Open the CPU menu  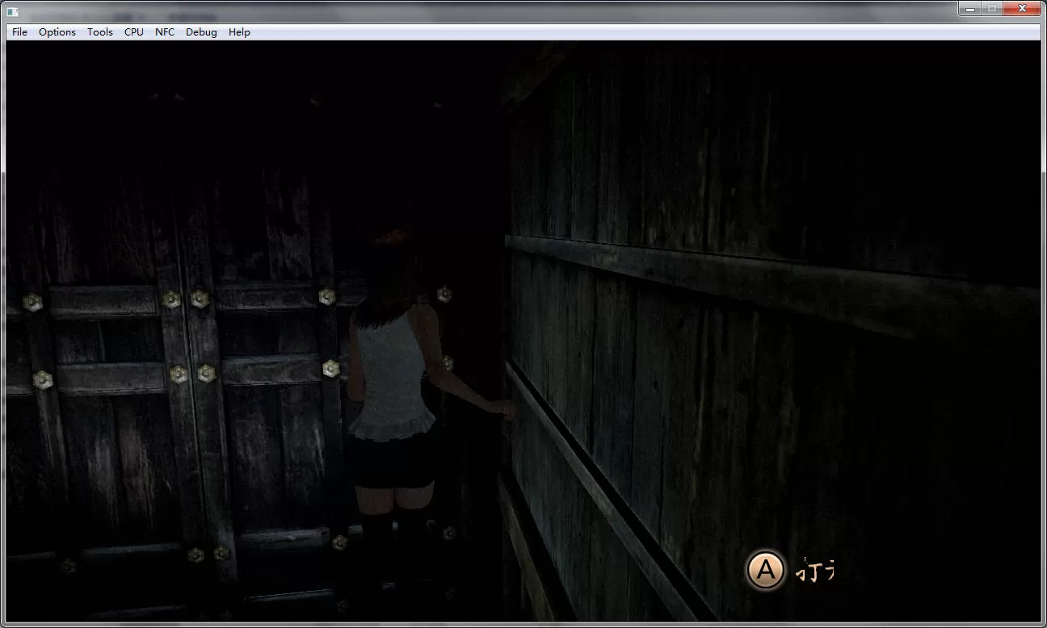(x=134, y=32)
